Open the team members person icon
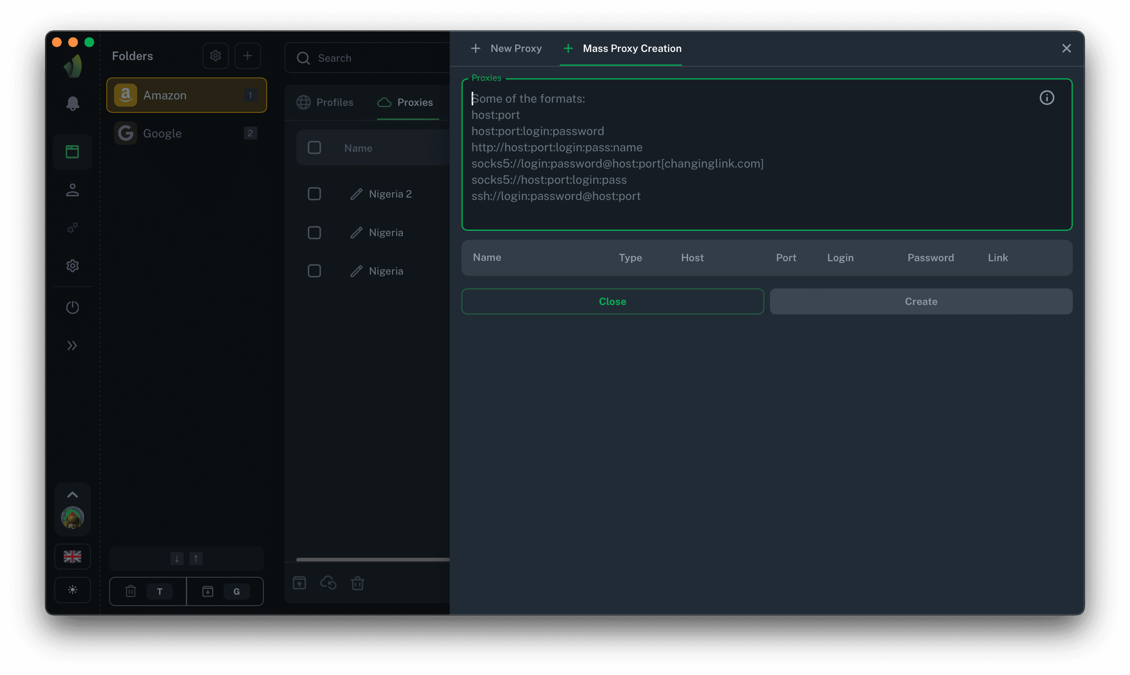The height and width of the screenshot is (675, 1130). point(72,190)
